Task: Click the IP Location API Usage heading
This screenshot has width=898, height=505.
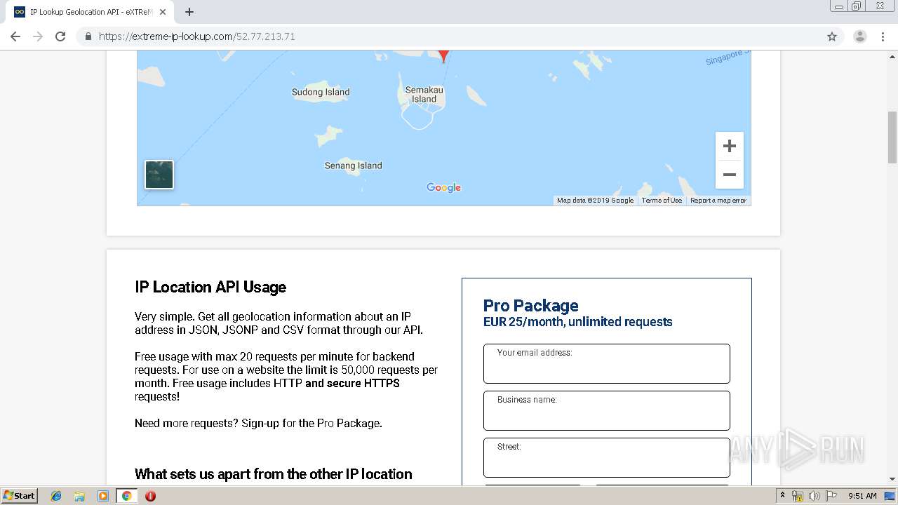Action: pos(210,287)
